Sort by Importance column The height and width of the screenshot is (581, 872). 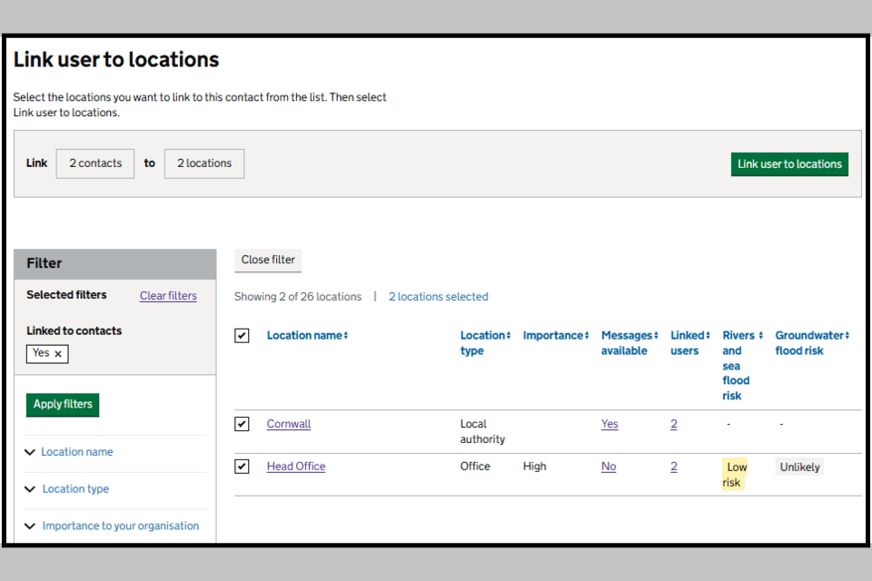[x=556, y=336]
